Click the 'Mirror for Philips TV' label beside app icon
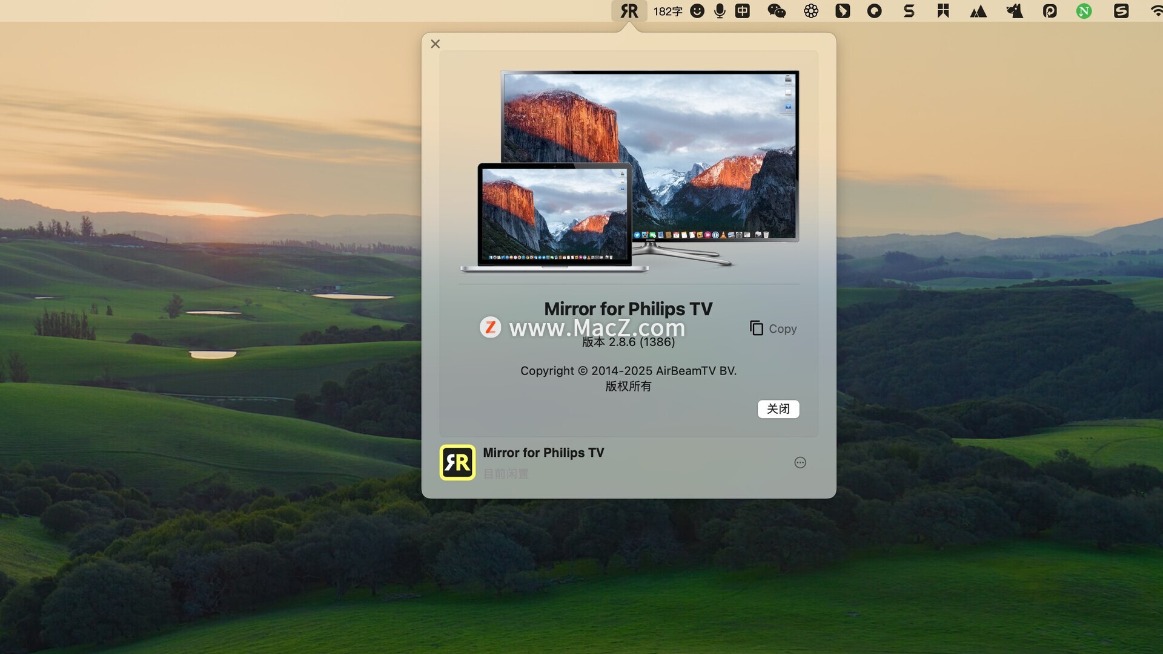 point(543,453)
